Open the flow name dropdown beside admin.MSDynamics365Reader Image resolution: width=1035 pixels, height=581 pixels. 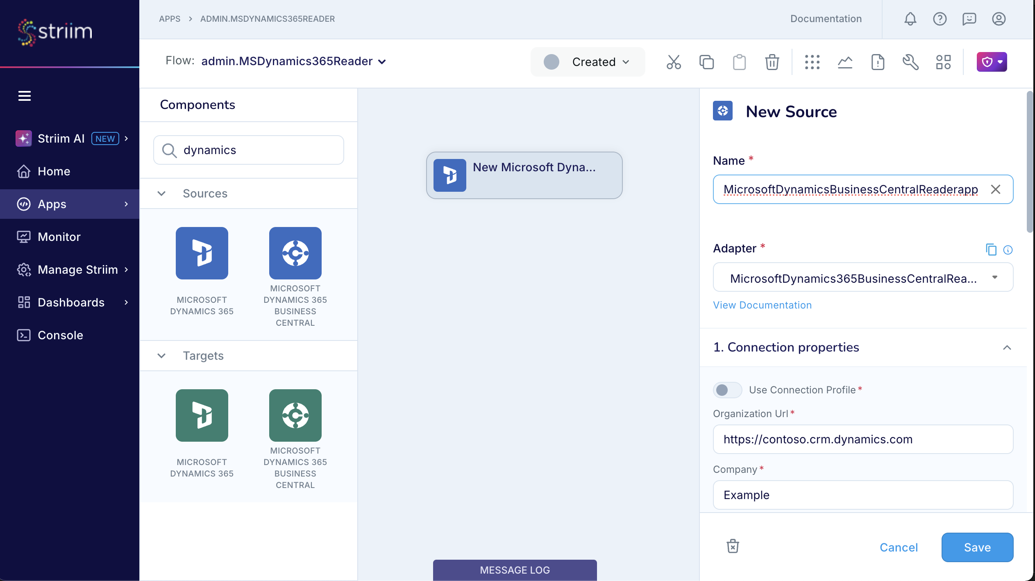click(382, 61)
